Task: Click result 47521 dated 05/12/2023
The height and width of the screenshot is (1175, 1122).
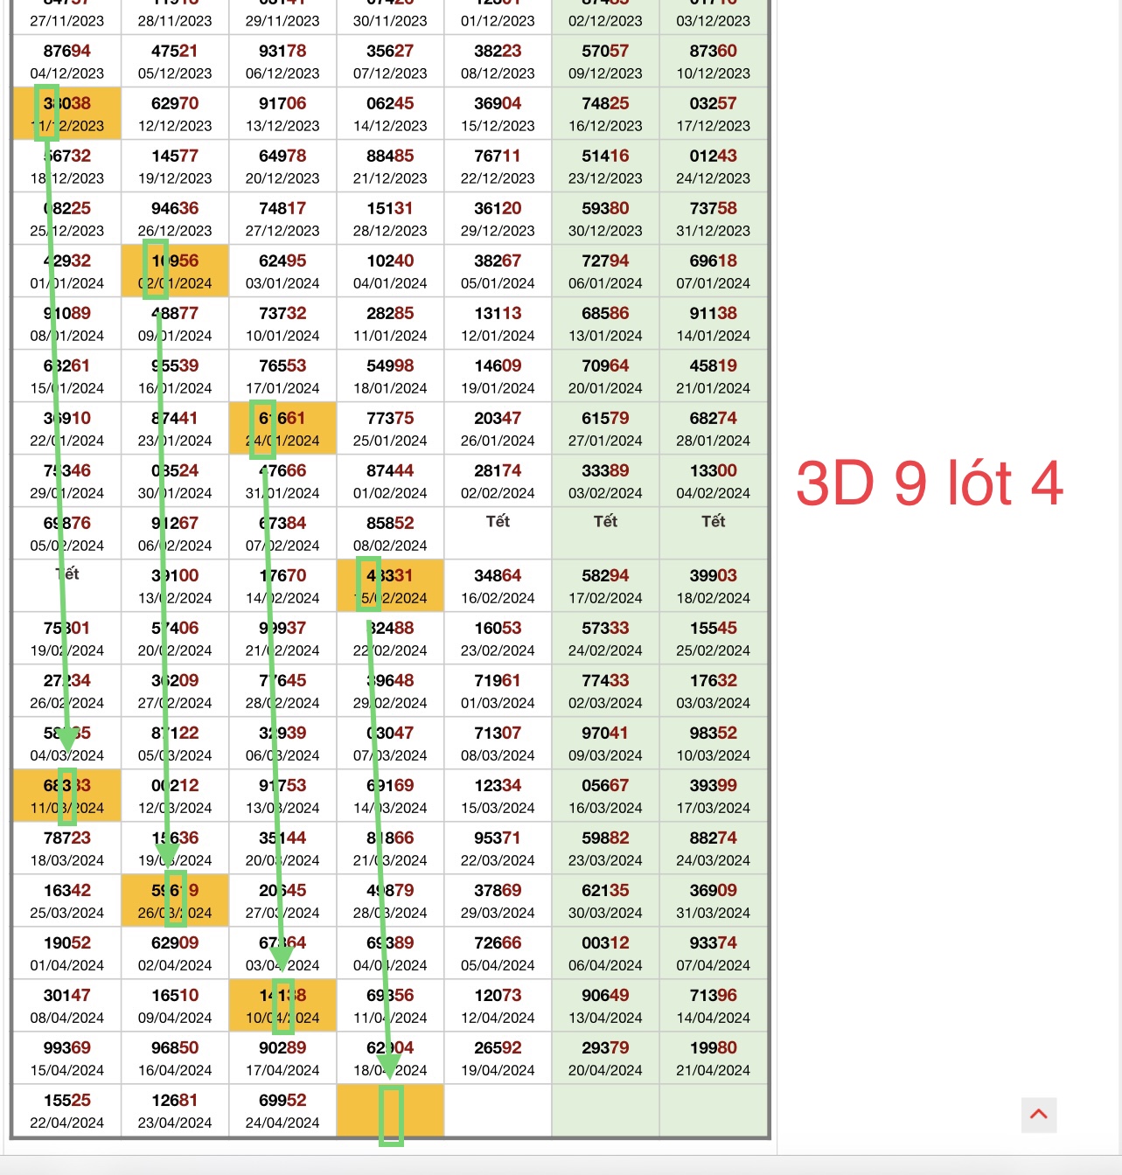Action: click(x=175, y=61)
